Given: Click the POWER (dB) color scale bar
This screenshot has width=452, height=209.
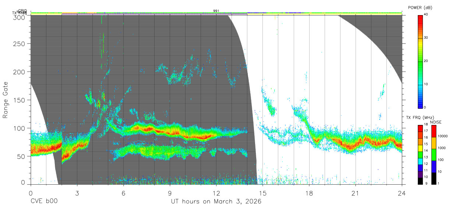Looking at the screenshot, I should pyautogui.click(x=420, y=62).
